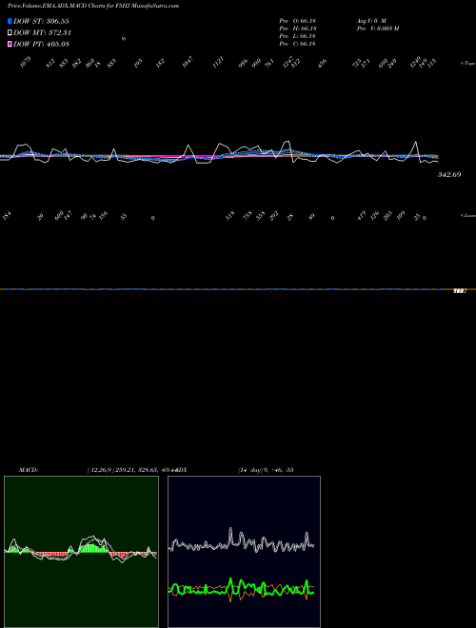Select the 'DOW ST: 306.55' legend text
This screenshot has width=476, height=628.
41,21
